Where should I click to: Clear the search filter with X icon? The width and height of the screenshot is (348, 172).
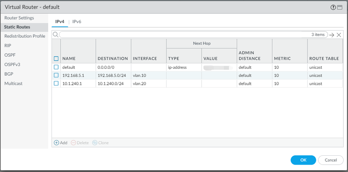[x=339, y=35]
